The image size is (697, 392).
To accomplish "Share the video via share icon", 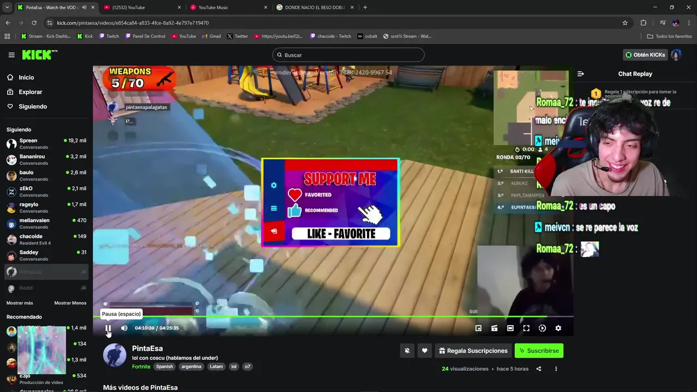I will [x=539, y=369].
